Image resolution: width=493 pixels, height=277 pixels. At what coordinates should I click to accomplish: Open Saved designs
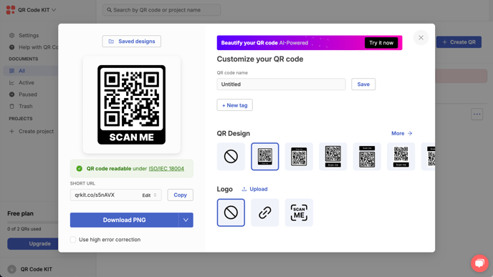coord(131,42)
